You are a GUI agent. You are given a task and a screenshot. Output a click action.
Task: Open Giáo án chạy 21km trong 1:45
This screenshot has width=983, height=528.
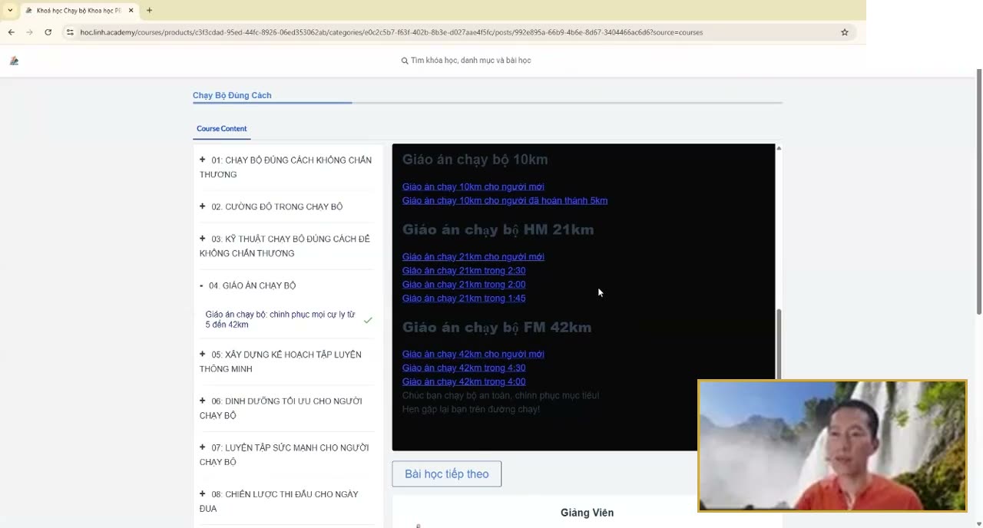(464, 298)
